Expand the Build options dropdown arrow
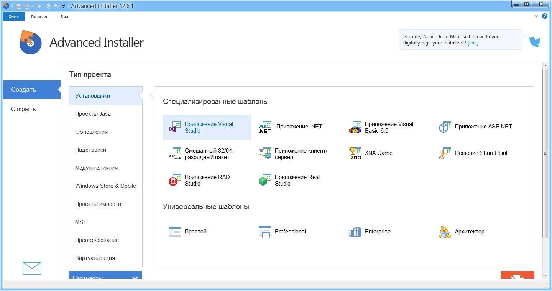This screenshot has width=552, height=291. (32, 7)
